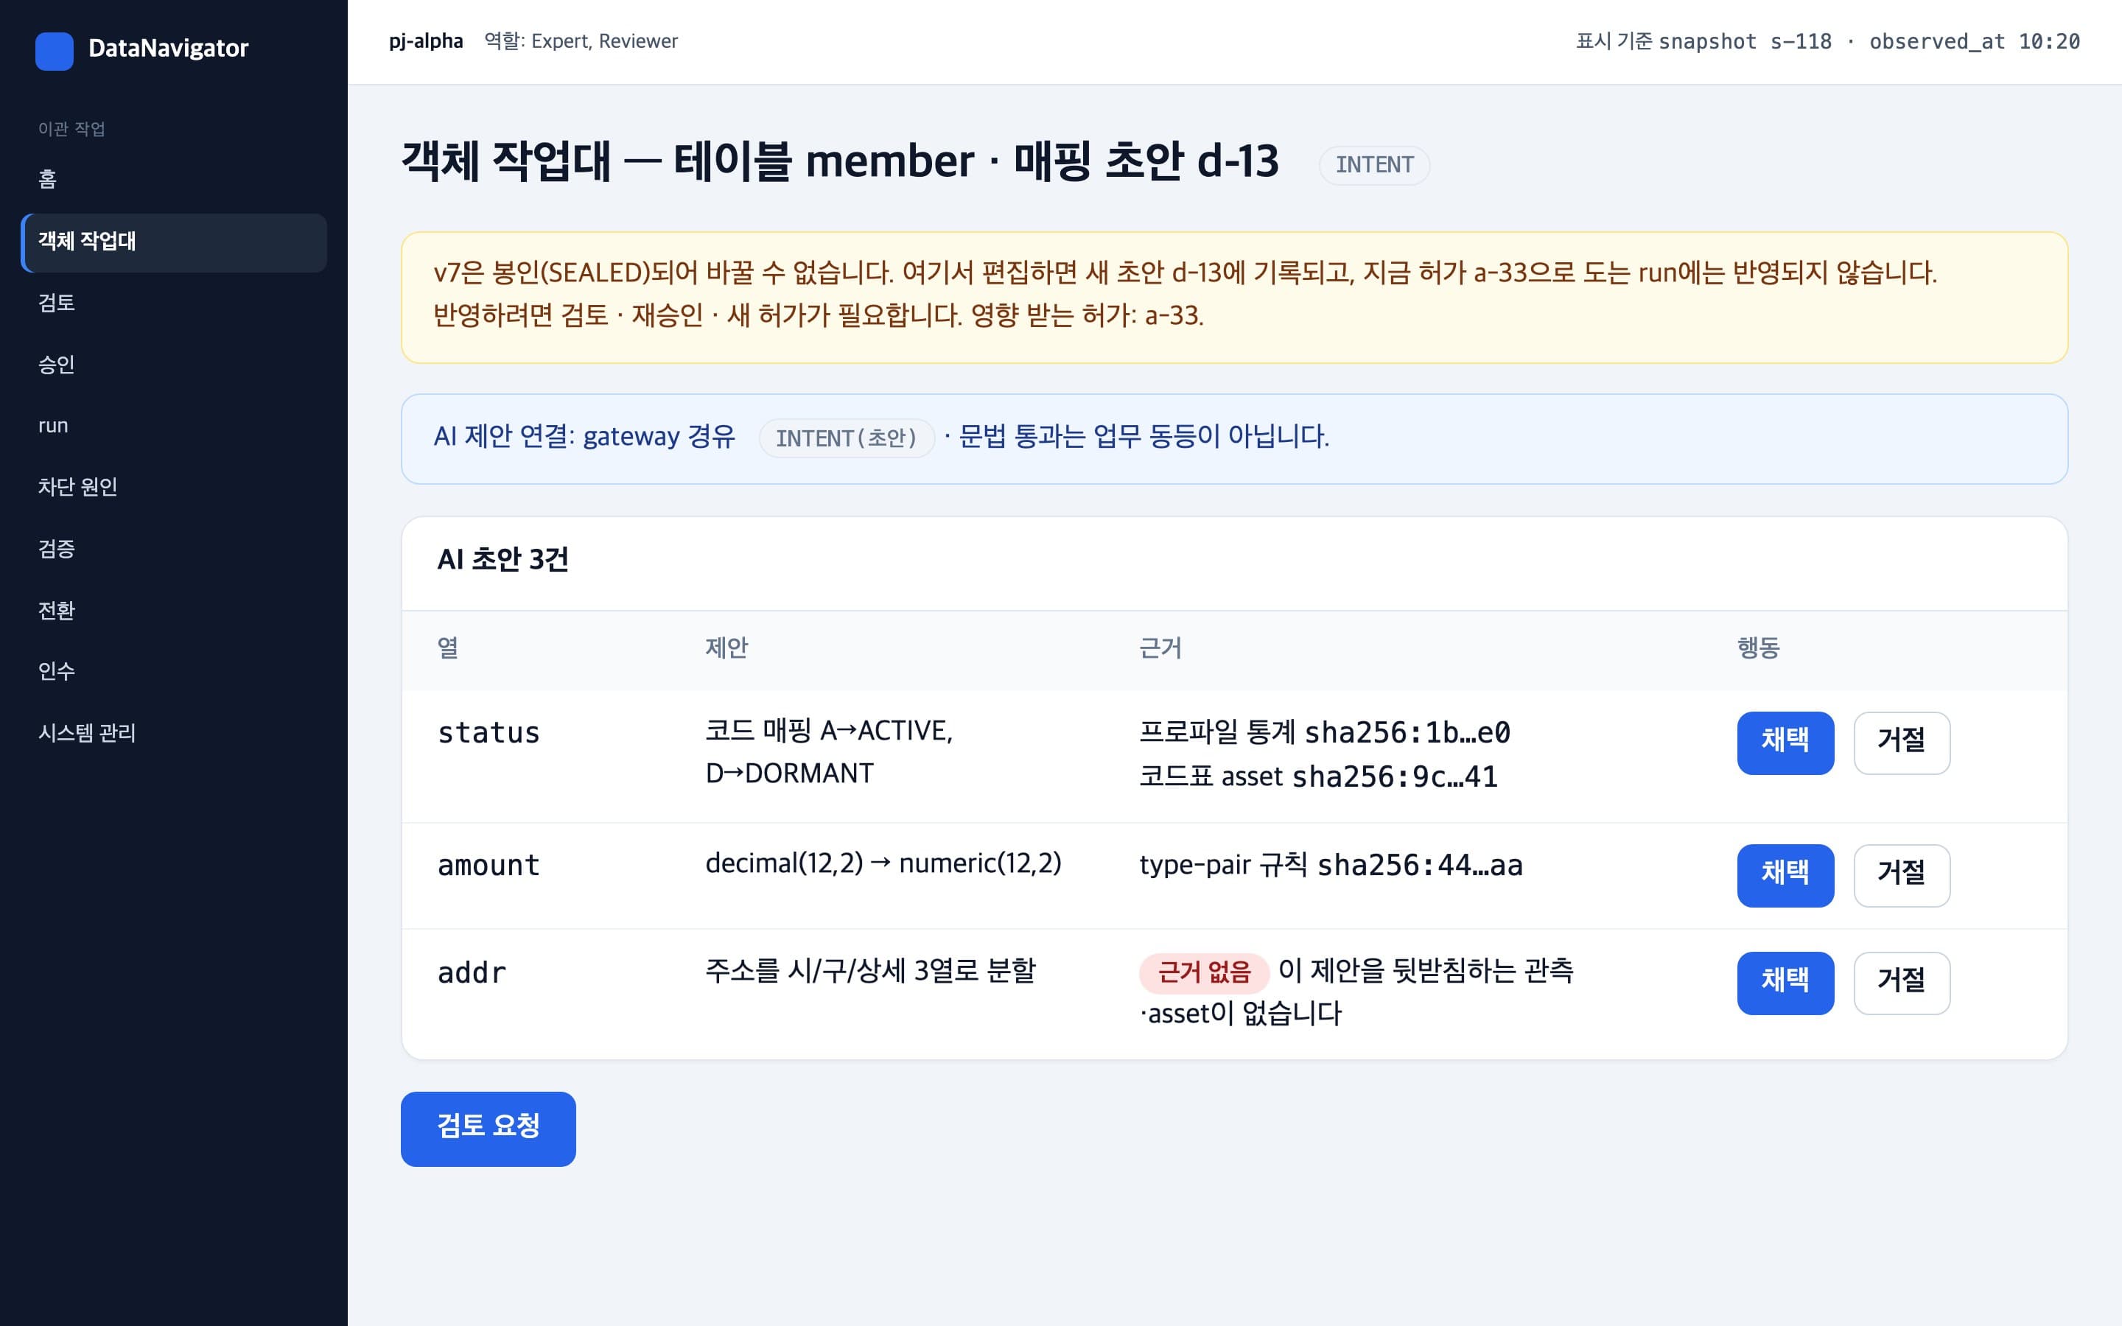Click the snapshot s-118 header text
This screenshot has height=1326, width=2122.
click(x=1745, y=41)
